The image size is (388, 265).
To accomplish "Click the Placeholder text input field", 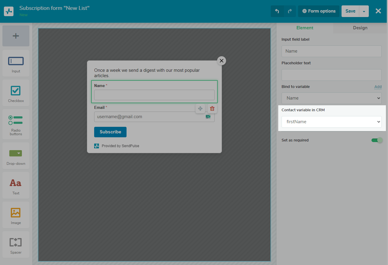I will pos(331,75).
